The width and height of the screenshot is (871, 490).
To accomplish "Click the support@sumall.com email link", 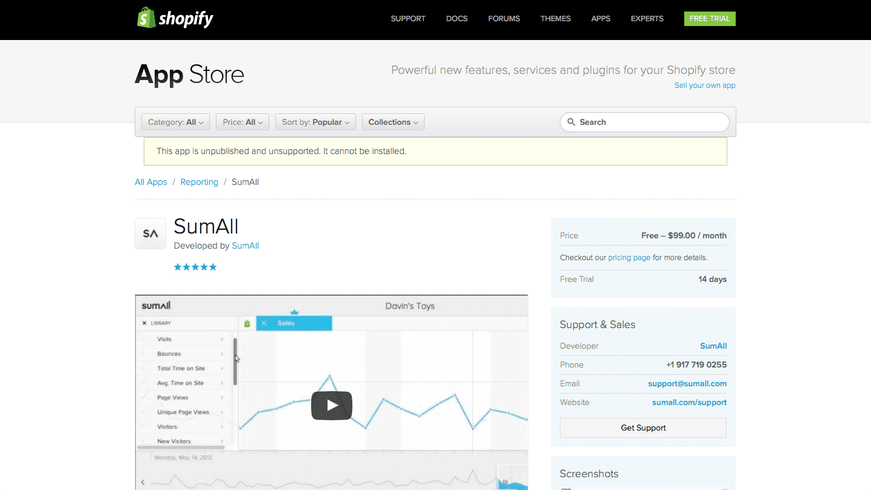I will click(x=687, y=384).
